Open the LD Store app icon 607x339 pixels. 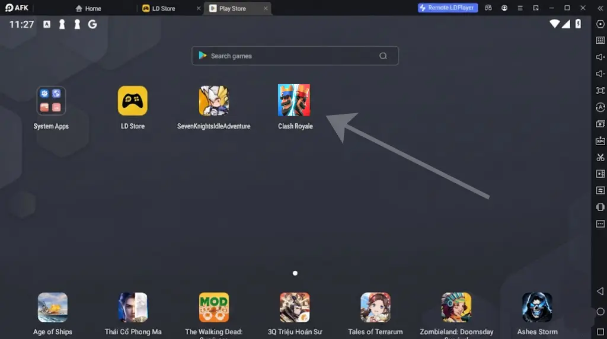coord(132,101)
